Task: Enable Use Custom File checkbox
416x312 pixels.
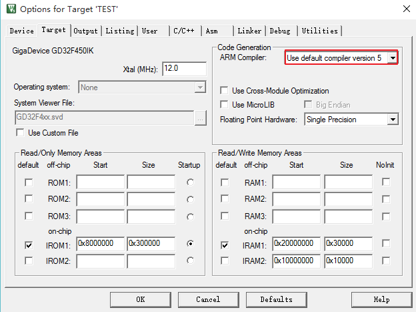Action: [20, 132]
